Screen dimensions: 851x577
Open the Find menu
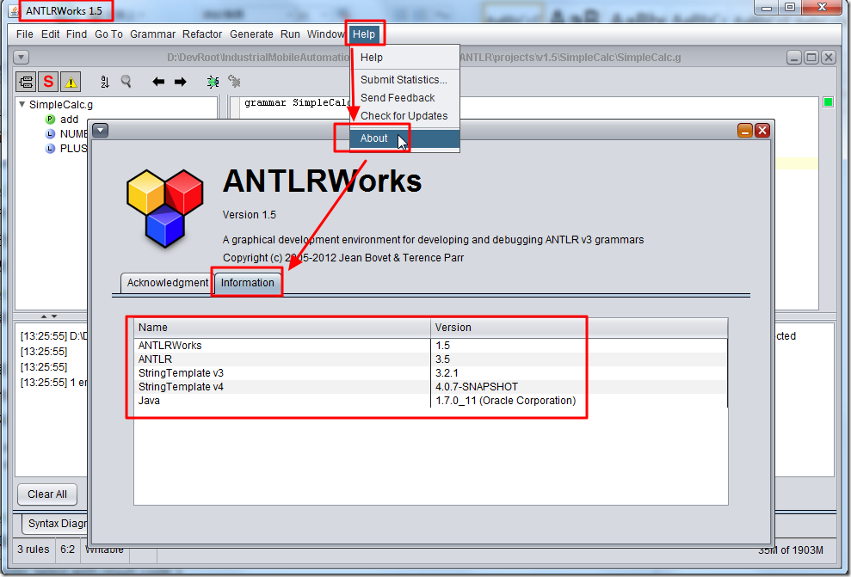(77, 34)
